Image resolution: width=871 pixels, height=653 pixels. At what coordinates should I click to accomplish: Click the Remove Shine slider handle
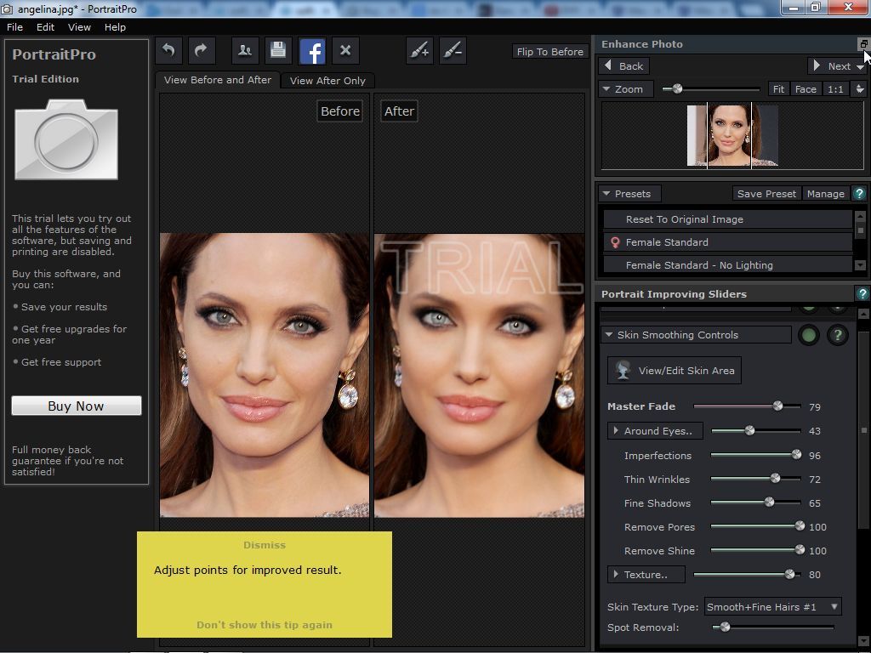(800, 550)
